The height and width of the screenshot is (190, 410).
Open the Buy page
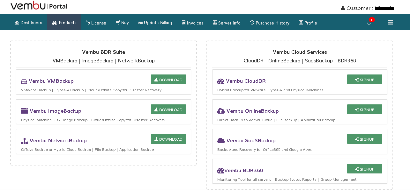point(123,23)
